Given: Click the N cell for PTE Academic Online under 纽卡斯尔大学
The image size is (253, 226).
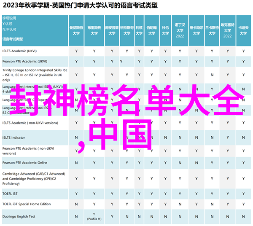Looking at the screenshot, I should point(196,163).
